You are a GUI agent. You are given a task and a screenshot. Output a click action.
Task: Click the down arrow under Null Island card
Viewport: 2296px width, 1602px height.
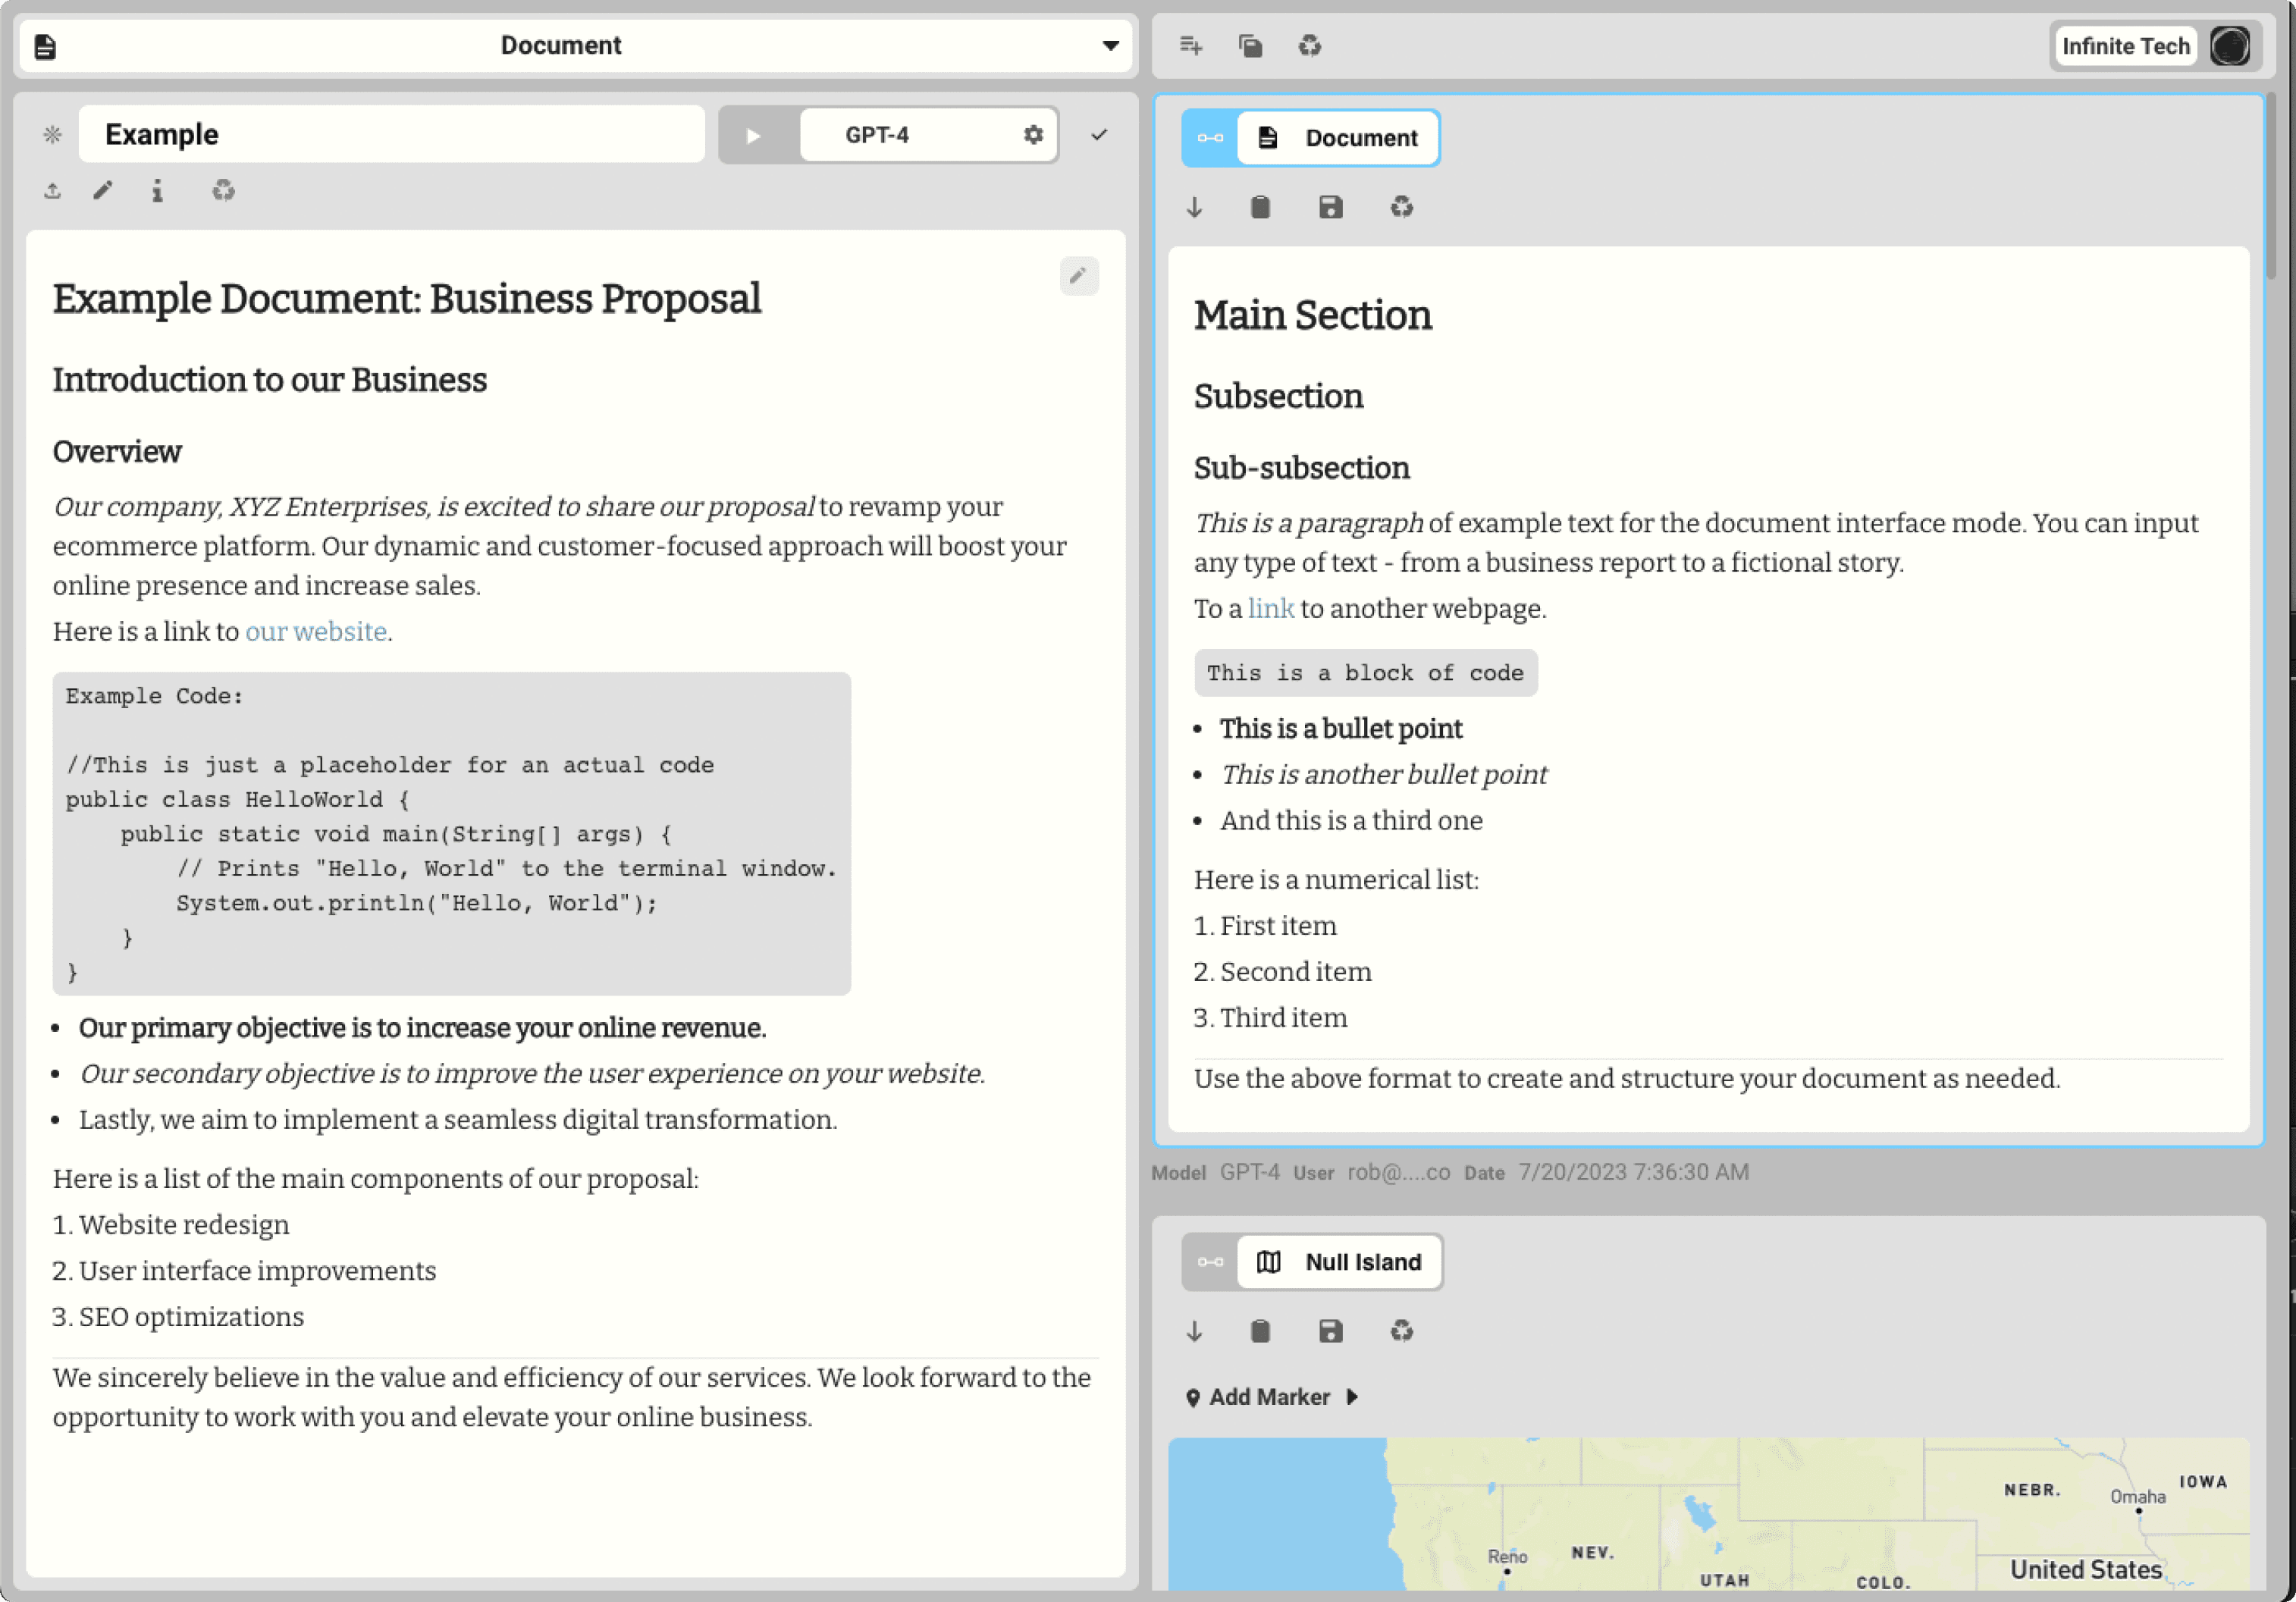[1194, 1332]
